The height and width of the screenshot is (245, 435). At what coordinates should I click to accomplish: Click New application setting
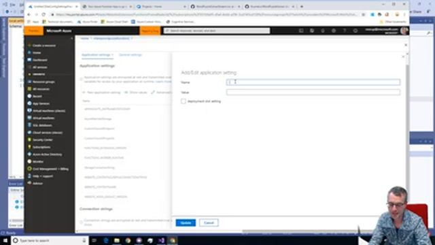[101, 93]
